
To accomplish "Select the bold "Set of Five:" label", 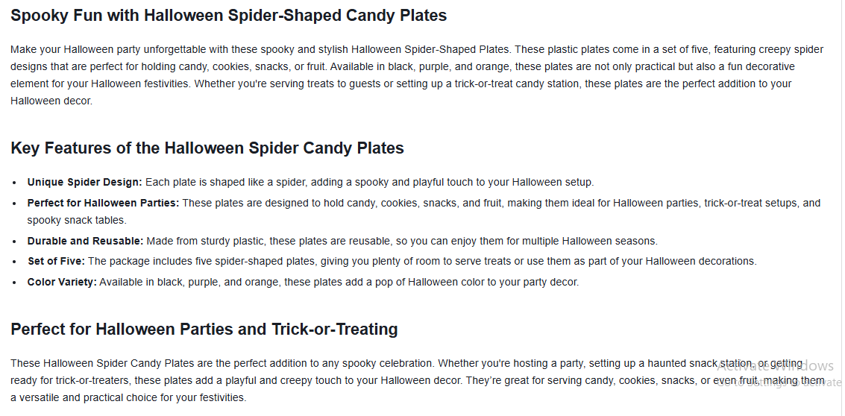I will tap(56, 261).
